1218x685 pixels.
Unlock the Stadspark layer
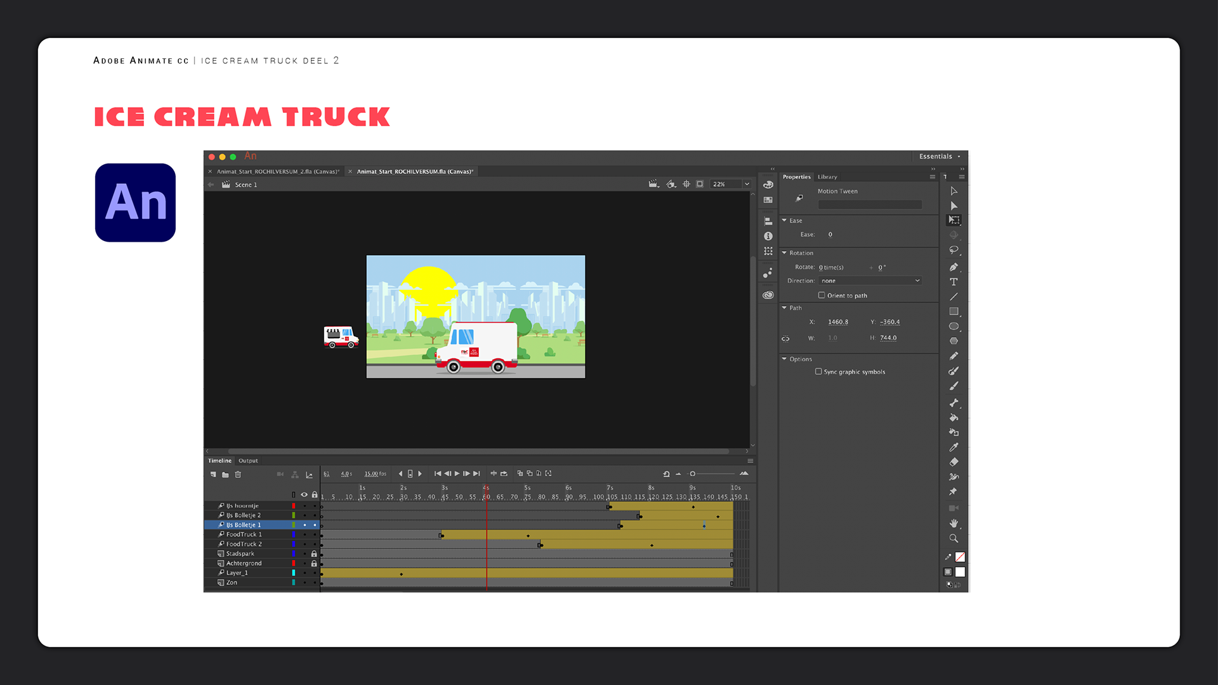(x=314, y=554)
